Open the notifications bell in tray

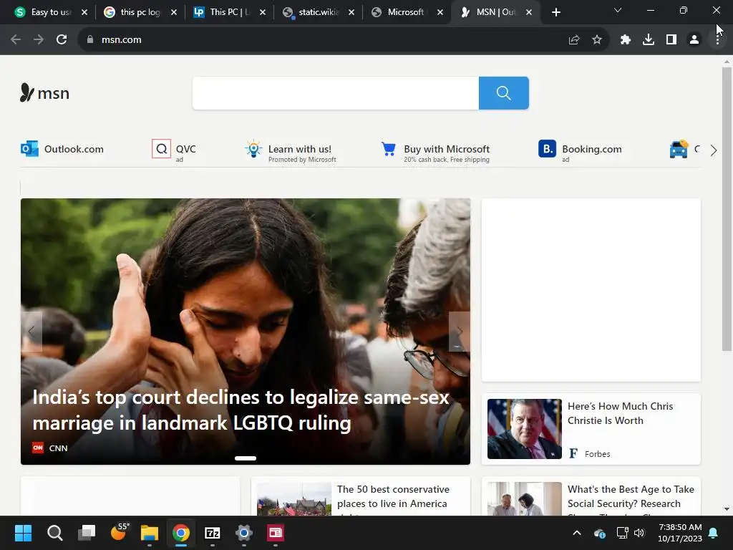click(x=714, y=533)
